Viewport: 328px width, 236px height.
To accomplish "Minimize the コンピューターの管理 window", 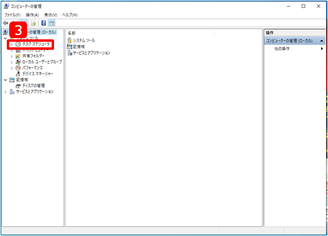I will click(x=289, y=6).
